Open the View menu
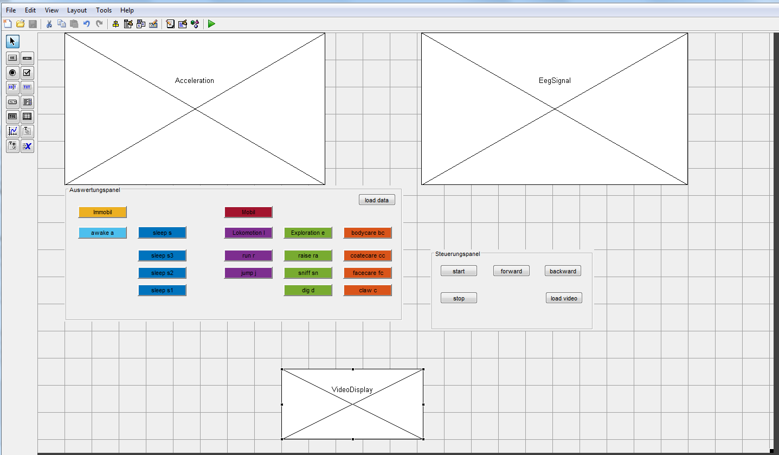Image resolution: width=779 pixels, height=455 pixels. (x=51, y=10)
